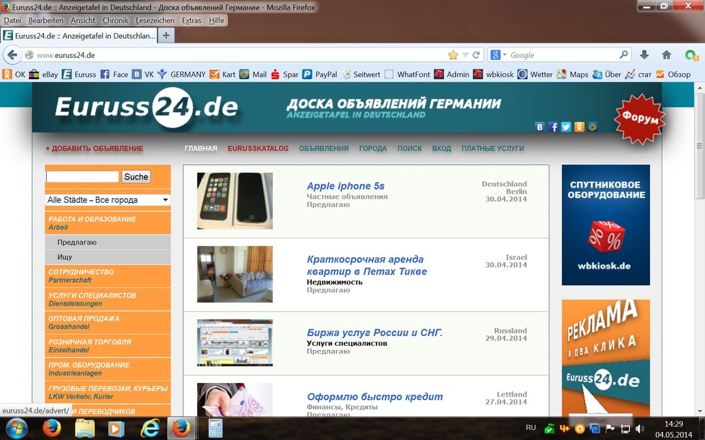The image size is (705, 440).
Task: Click the Facebook social icon in site header
Action: [x=553, y=127]
